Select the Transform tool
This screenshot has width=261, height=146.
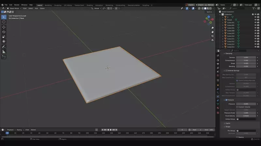coord(4,42)
